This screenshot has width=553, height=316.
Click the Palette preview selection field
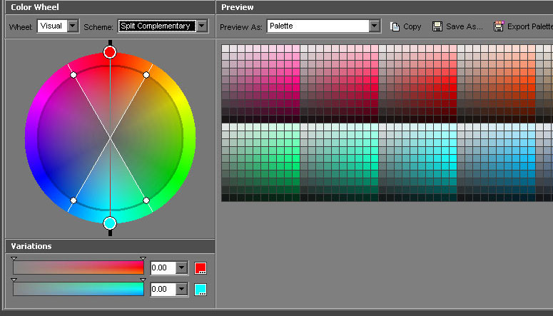point(318,26)
